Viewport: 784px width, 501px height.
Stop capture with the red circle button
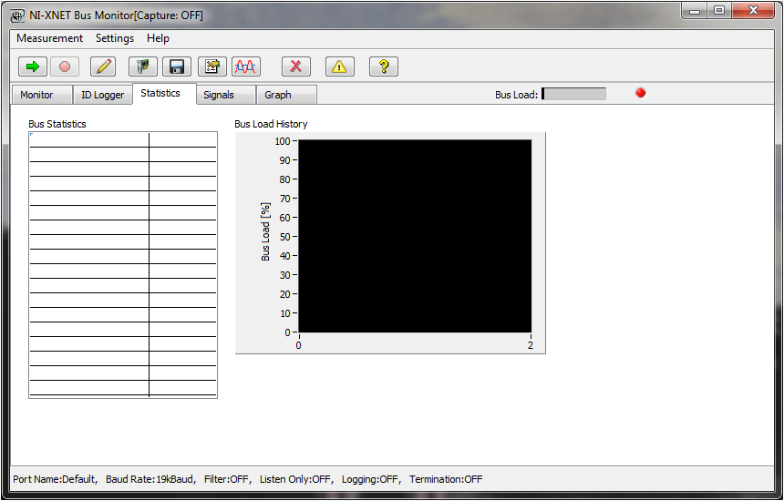point(65,66)
